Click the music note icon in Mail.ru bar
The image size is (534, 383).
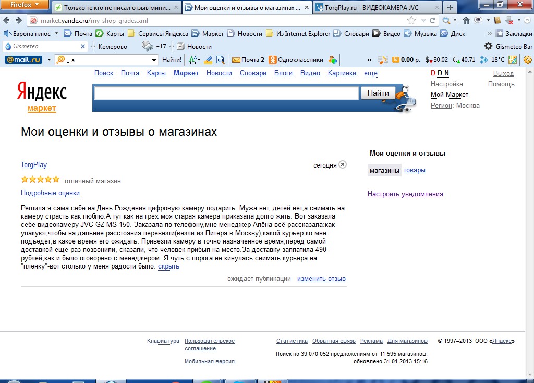point(383,60)
